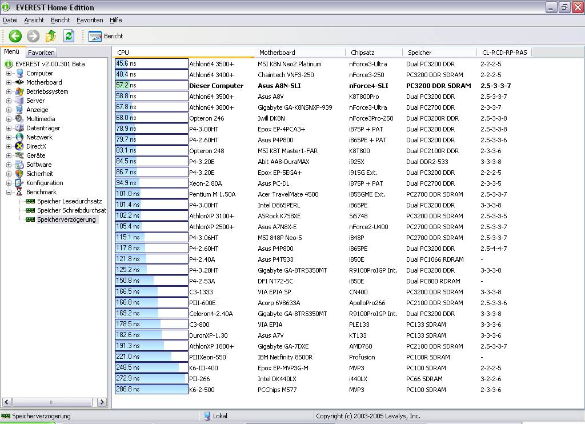585x424 pixels.
Task: Select the Sicherheit shield icon
Action: tap(19, 174)
